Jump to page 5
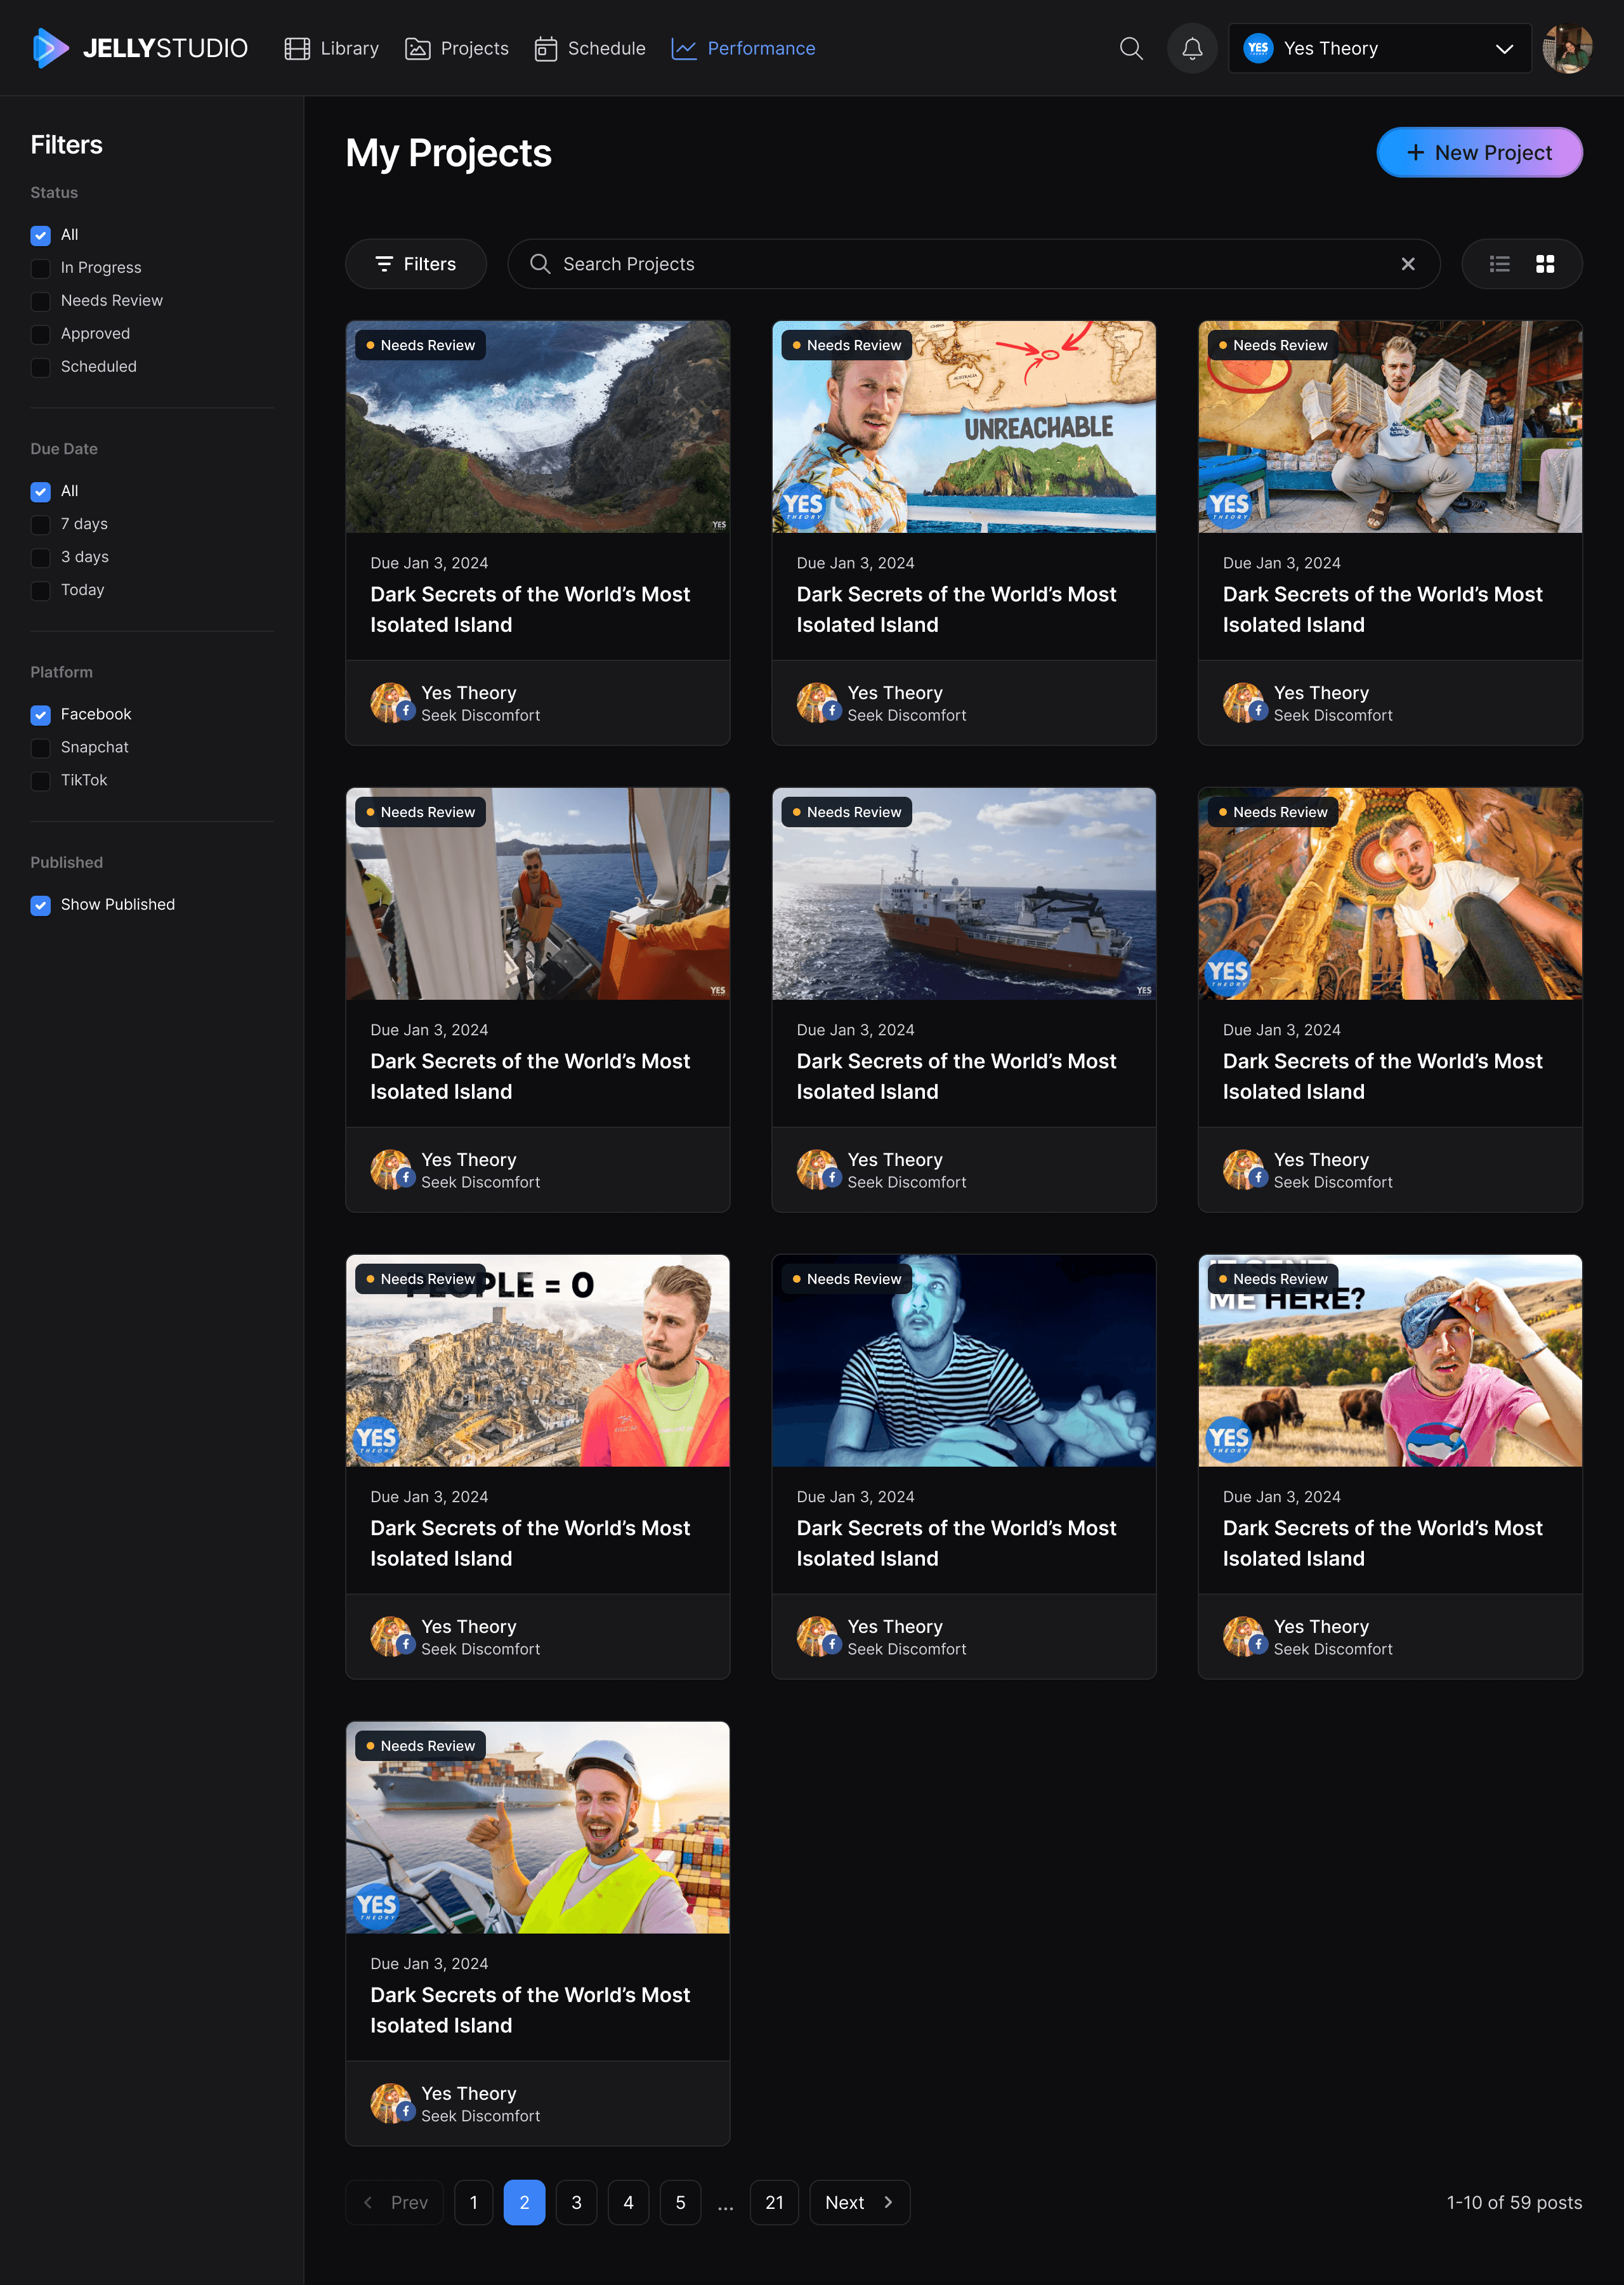The width and height of the screenshot is (1624, 2285). [680, 2202]
